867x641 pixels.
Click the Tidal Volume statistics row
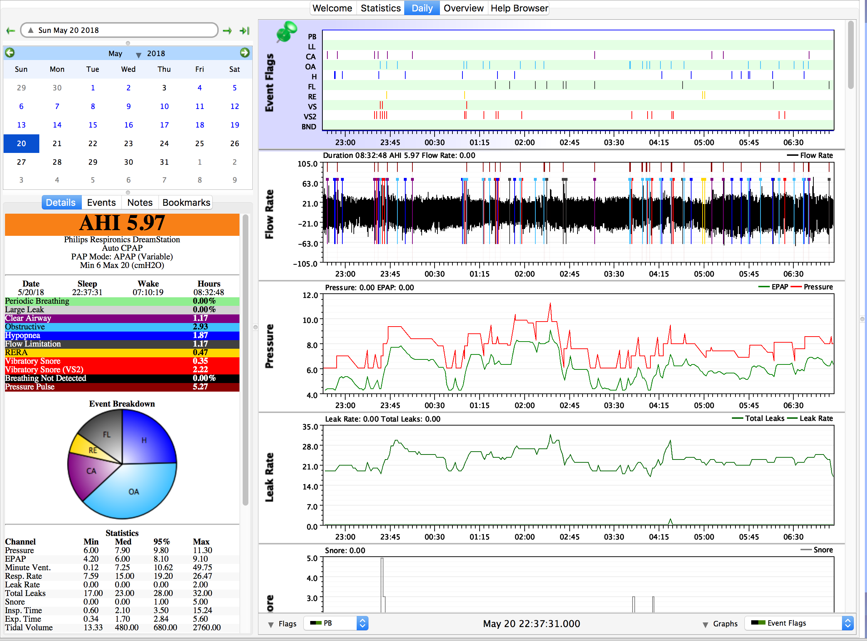(122, 627)
